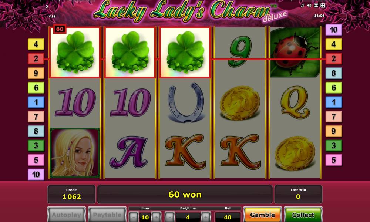Select payline 9 orange marker on left
Screen dimensions: 370x222
(x=36, y=73)
